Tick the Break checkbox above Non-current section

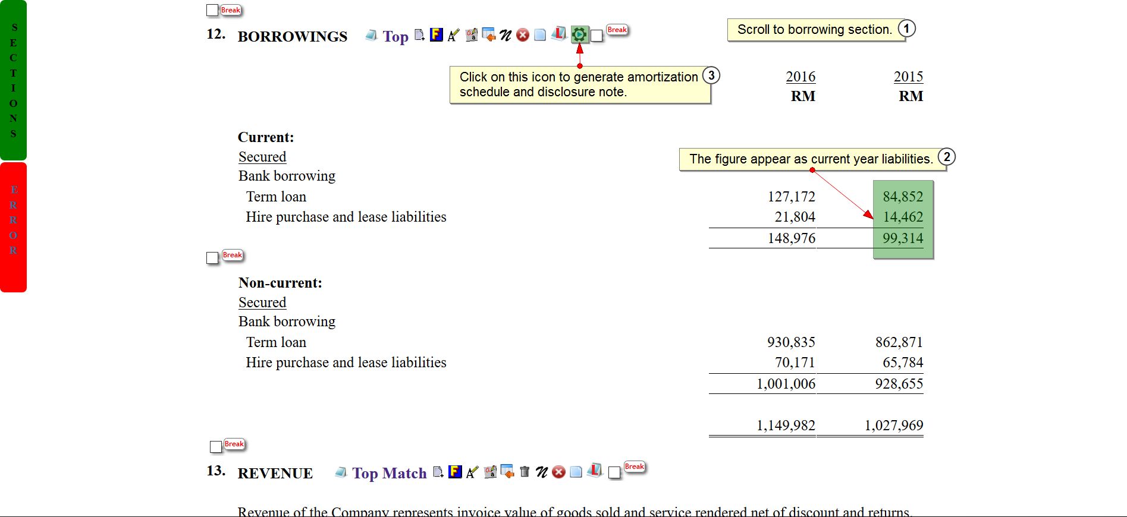point(212,258)
